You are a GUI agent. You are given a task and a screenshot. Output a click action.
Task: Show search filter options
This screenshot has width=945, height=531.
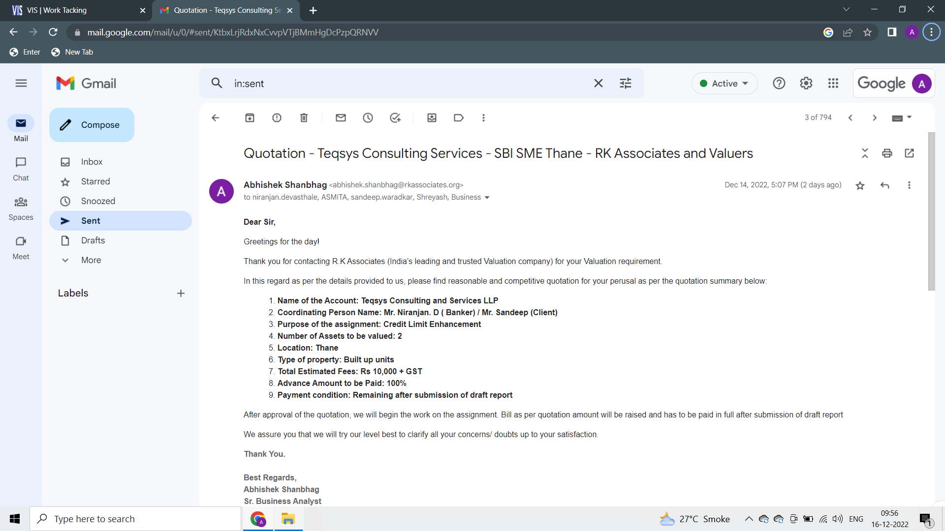(625, 83)
